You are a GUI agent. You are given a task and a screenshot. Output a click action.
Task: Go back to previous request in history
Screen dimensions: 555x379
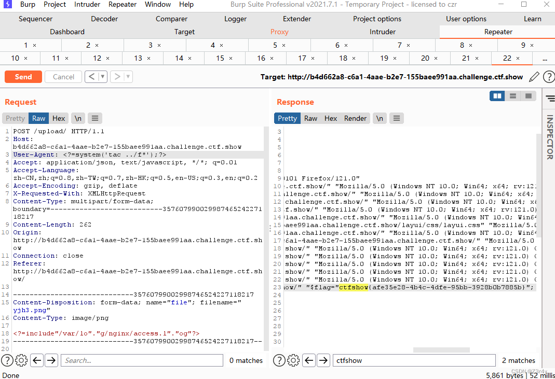[x=92, y=77]
